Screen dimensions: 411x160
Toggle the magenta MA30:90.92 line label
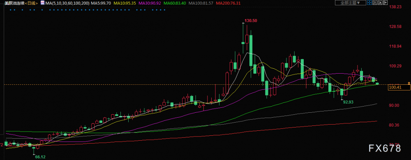tap(150, 3)
